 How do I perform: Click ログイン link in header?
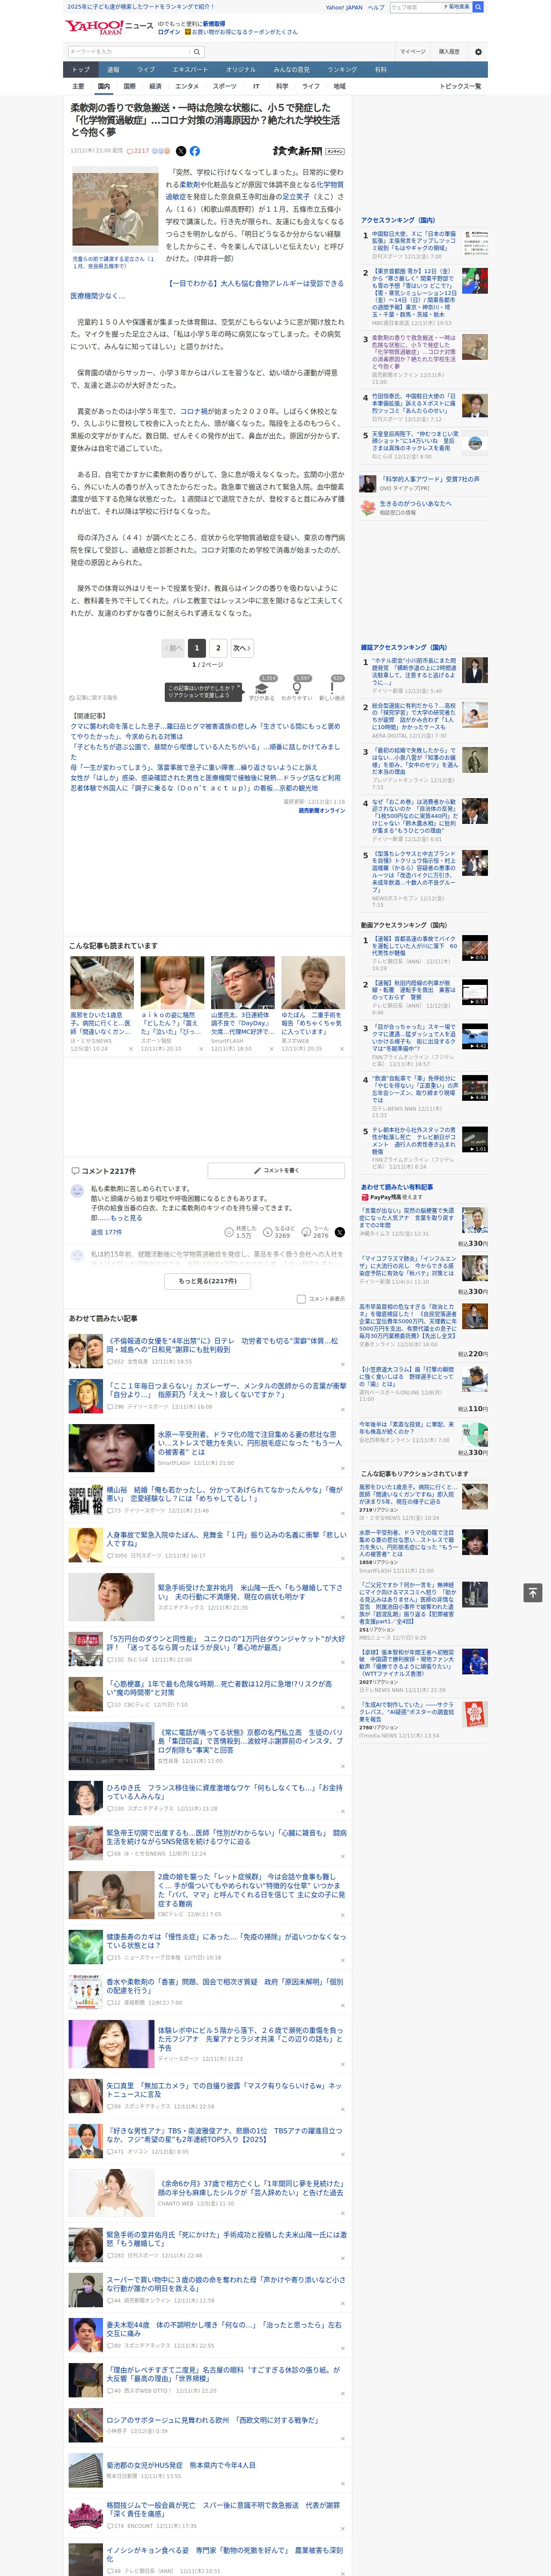[x=169, y=32]
